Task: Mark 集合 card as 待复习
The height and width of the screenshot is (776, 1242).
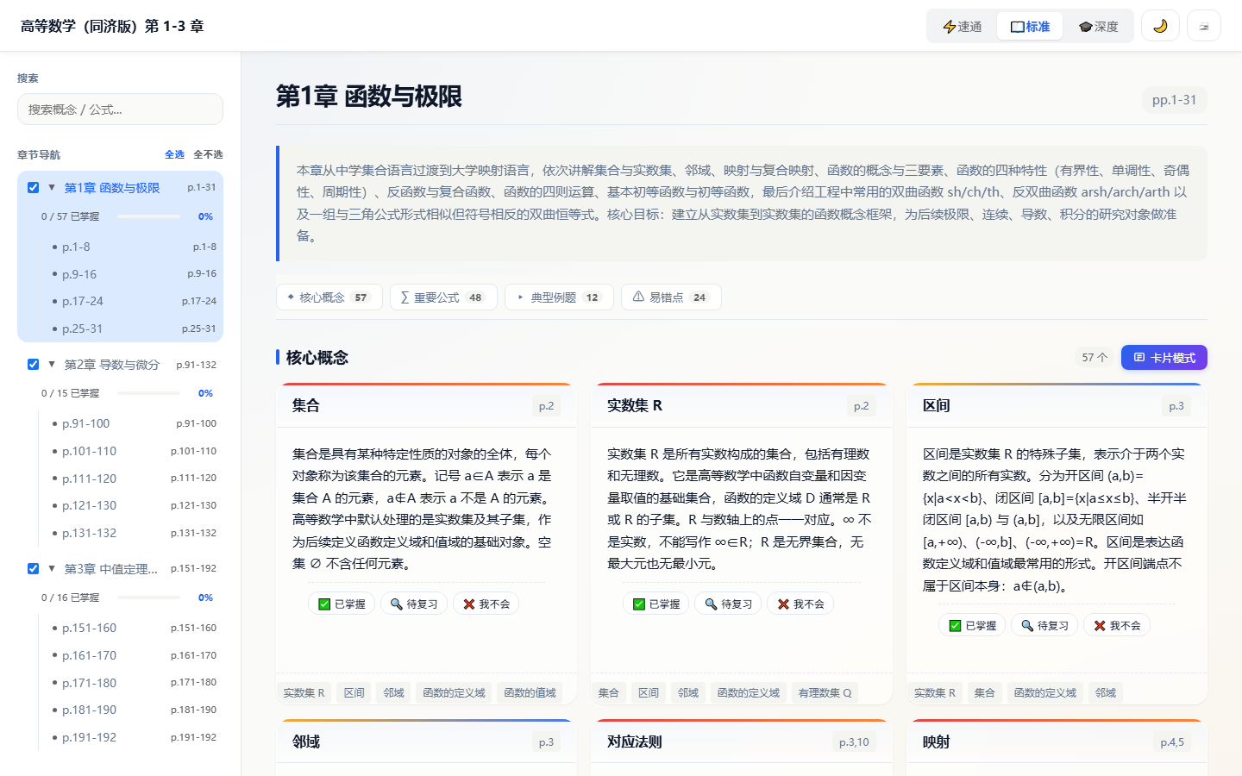Action: (414, 604)
